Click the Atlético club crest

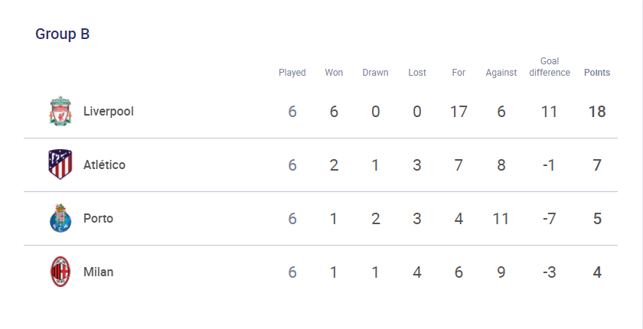(x=60, y=164)
